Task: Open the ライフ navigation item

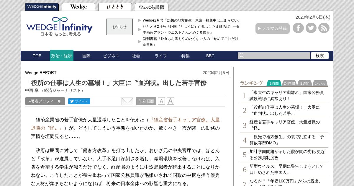Action: pyautogui.click(x=161, y=56)
